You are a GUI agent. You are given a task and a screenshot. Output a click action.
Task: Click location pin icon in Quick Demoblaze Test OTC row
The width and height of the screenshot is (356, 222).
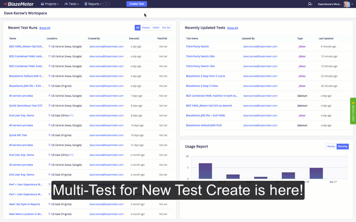point(49,106)
